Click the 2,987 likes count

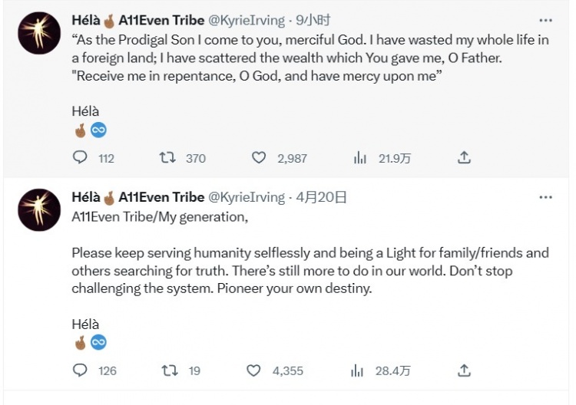point(292,159)
